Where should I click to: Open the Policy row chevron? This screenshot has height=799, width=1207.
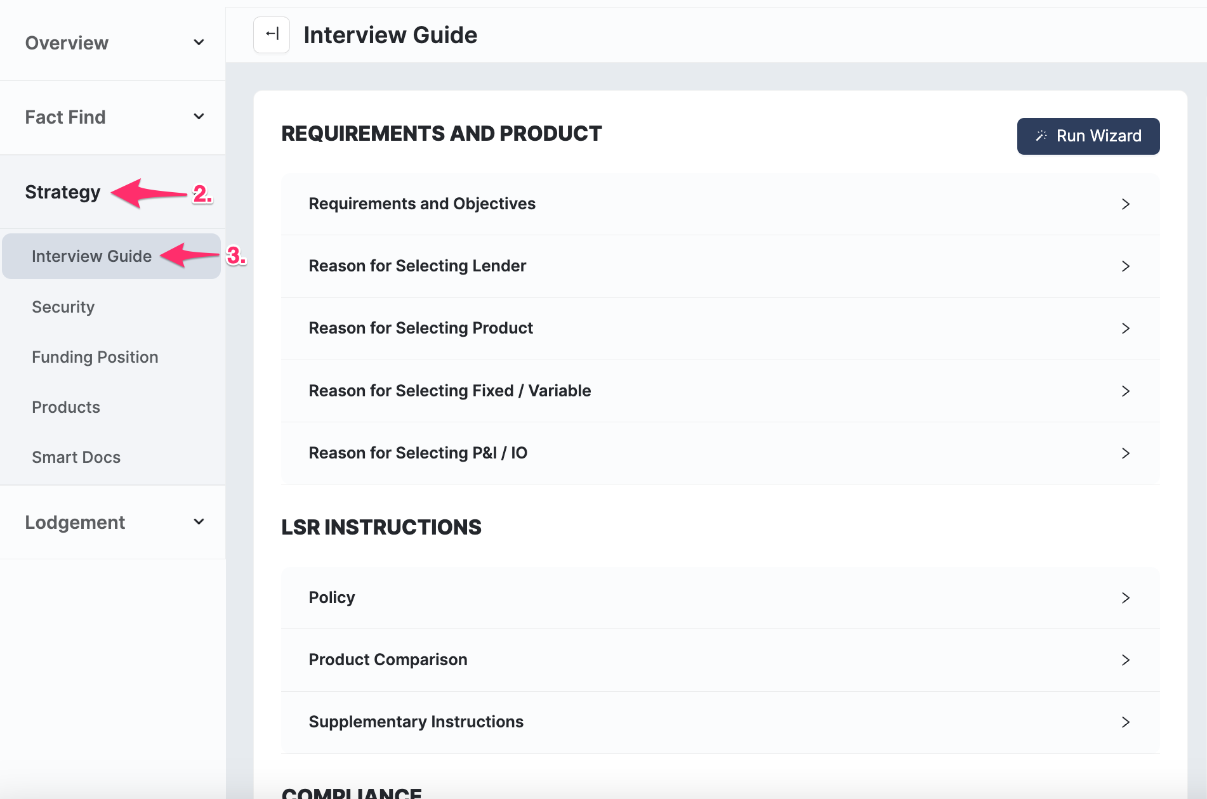coord(1125,598)
